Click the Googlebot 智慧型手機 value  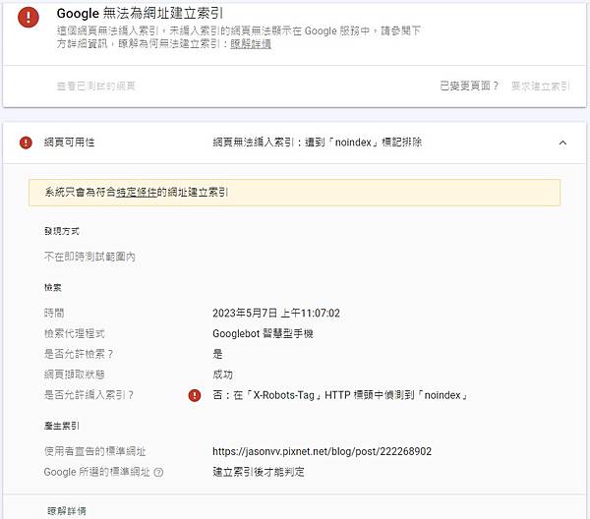click(x=263, y=333)
